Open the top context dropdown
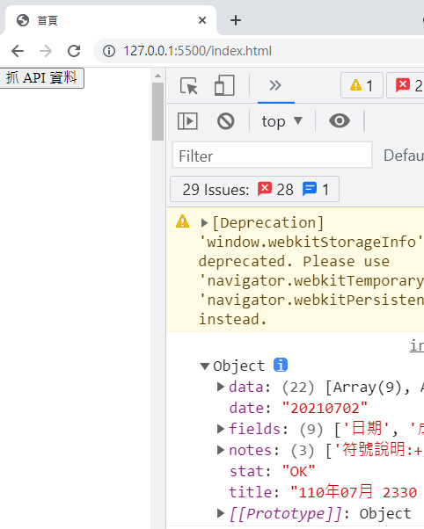The image size is (424, 529). (x=281, y=121)
